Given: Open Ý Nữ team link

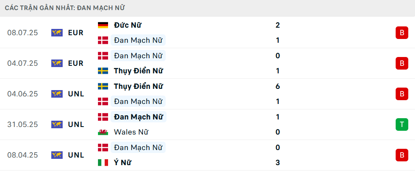Looking at the screenshot, I should pyautogui.click(x=122, y=163).
